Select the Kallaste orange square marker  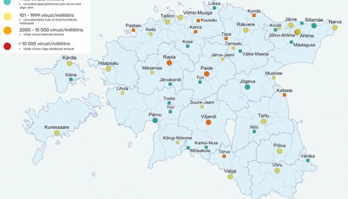[x=284, y=95]
